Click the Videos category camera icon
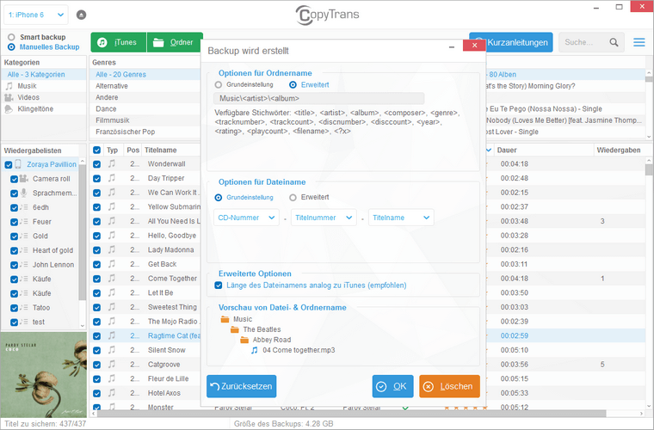 click(x=9, y=97)
